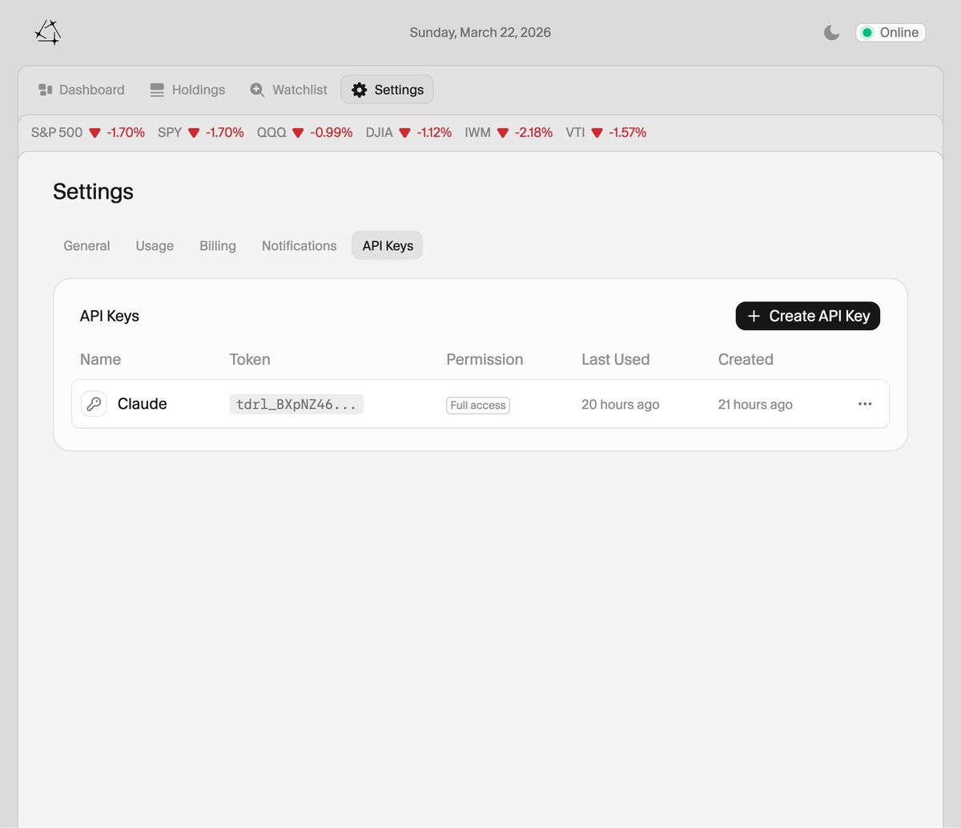Click the Watchlist magnifier icon
The width and height of the screenshot is (961, 828).
click(x=257, y=90)
